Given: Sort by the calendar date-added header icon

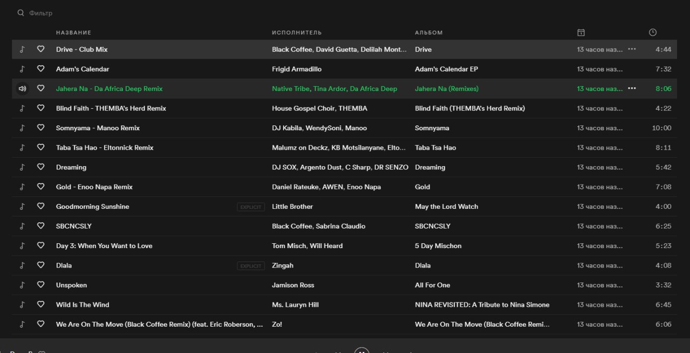Looking at the screenshot, I should tap(581, 33).
